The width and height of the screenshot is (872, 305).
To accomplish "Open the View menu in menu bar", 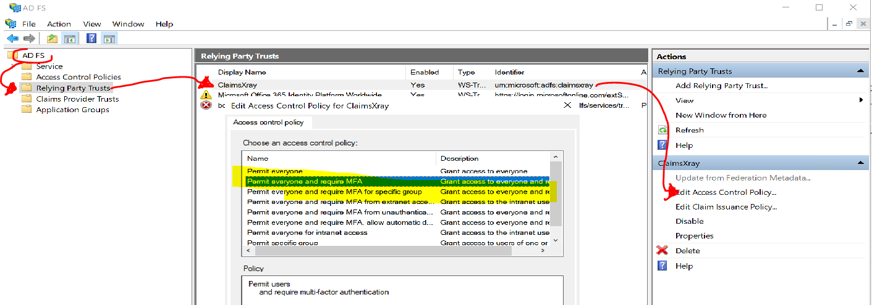I will [x=92, y=23].
